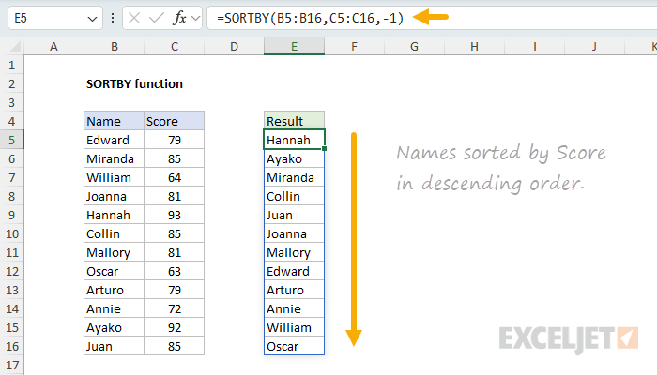657x375 pixels.
Task: Click the confirm checkmark icon in formula bar
Action: pos(157,18)
